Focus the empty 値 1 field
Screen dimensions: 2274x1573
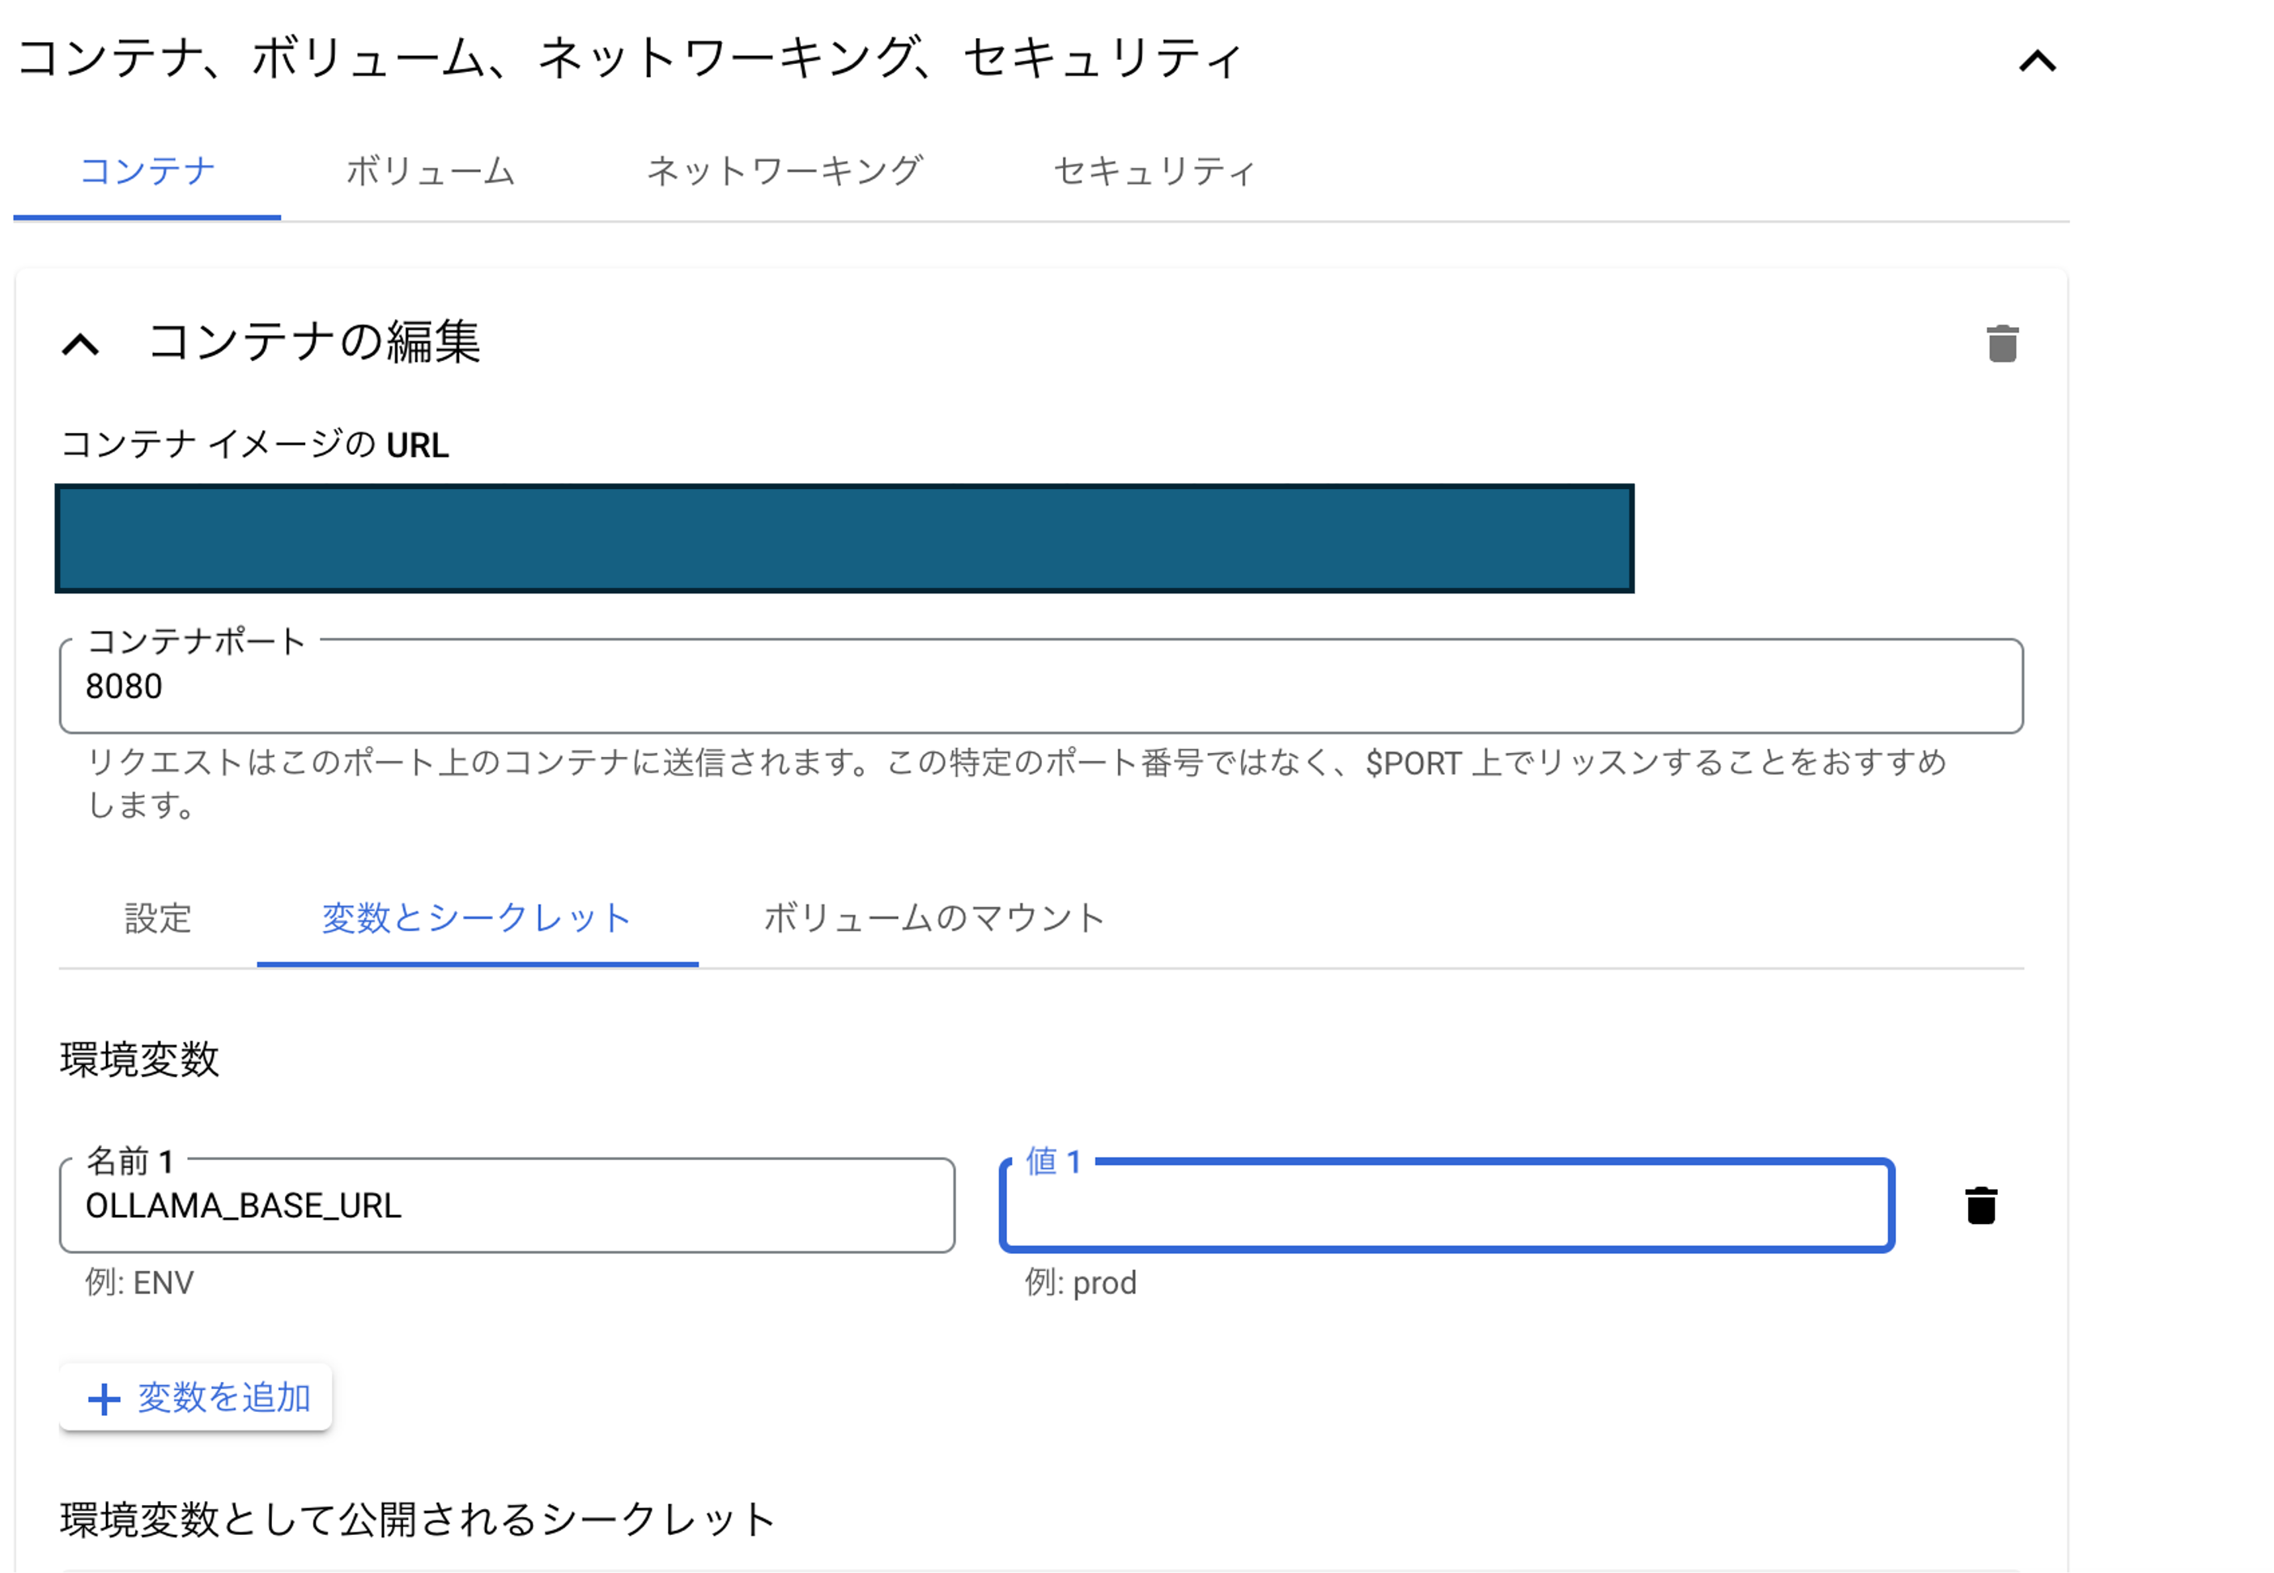[x=1443, y=1205]
